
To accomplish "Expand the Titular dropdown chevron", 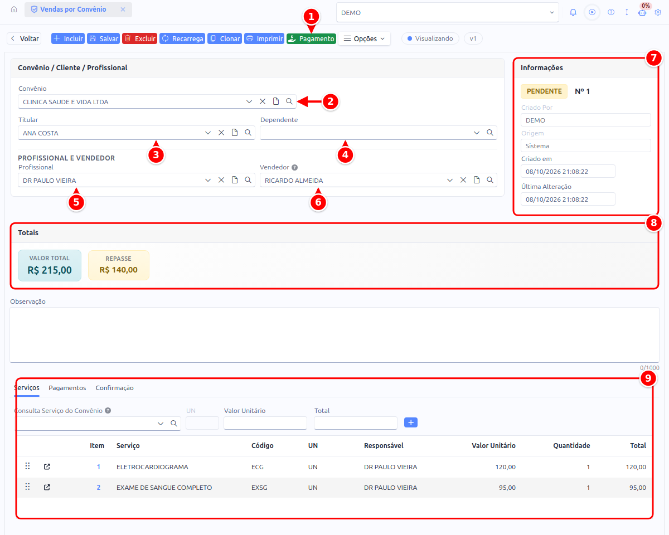I will (208, 133).
